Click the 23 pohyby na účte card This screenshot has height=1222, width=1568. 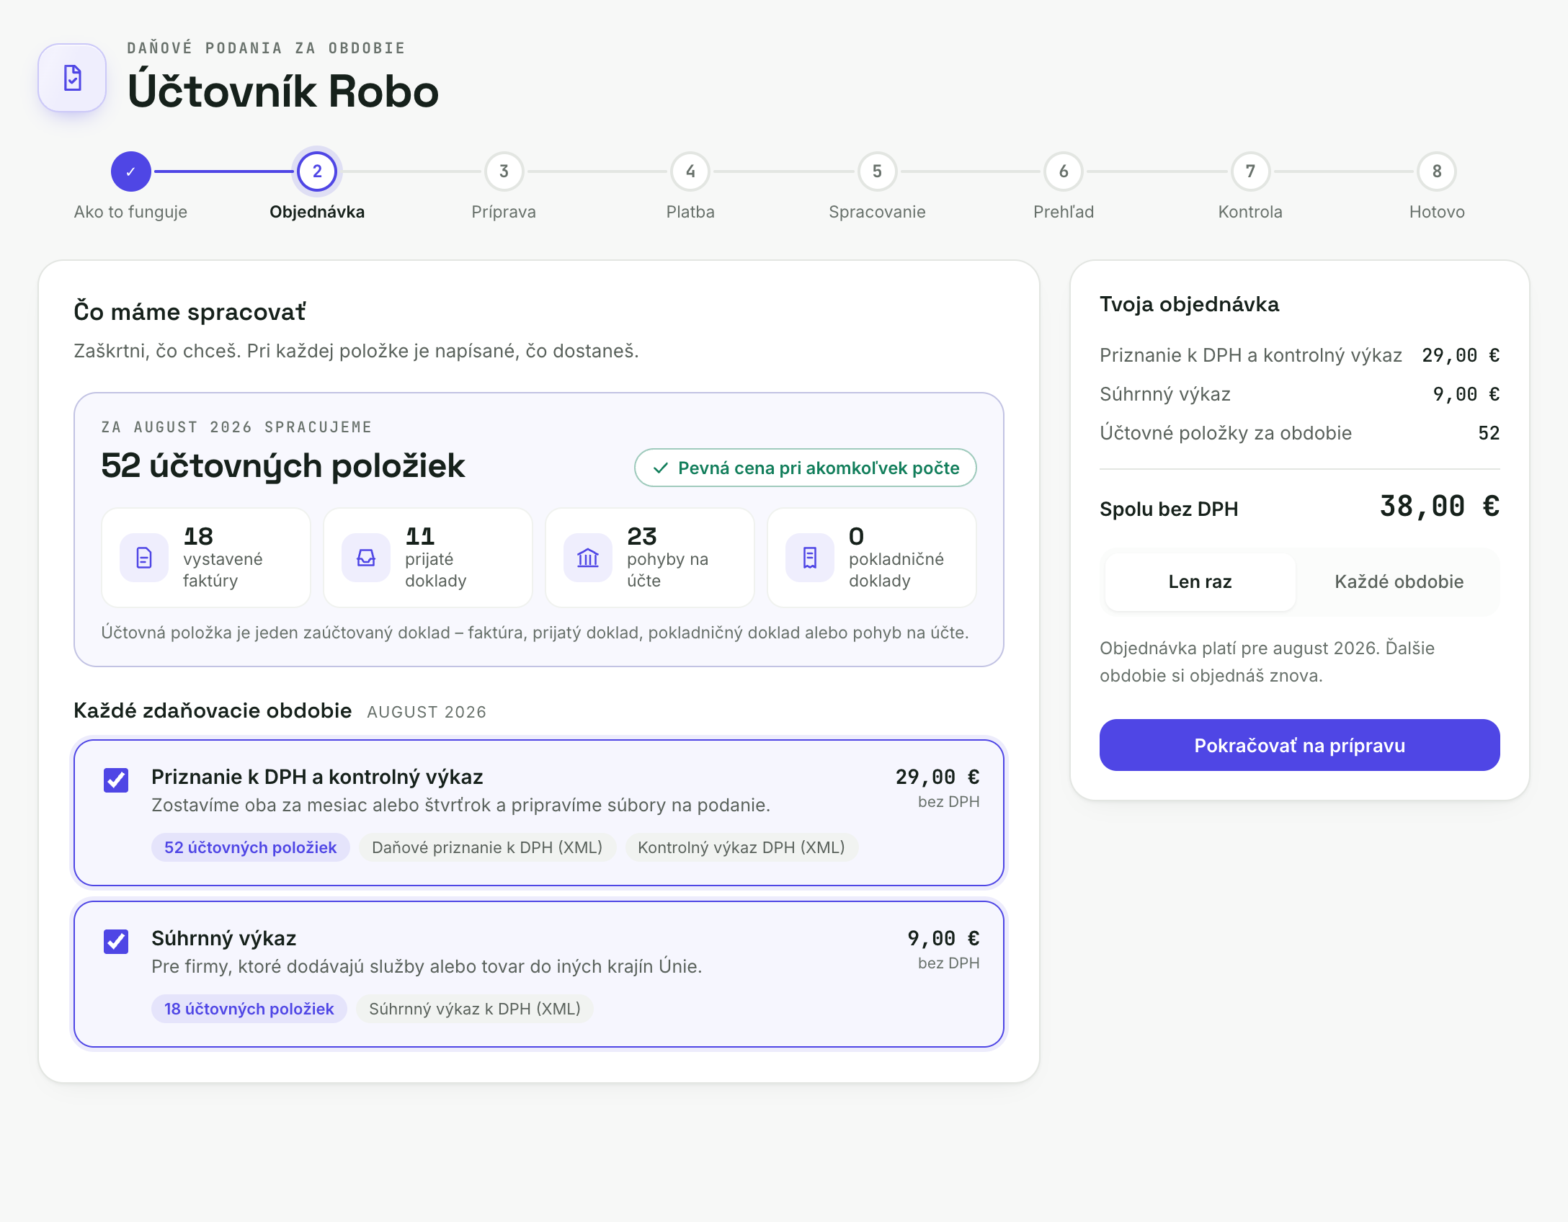click(x=650, y=558)
